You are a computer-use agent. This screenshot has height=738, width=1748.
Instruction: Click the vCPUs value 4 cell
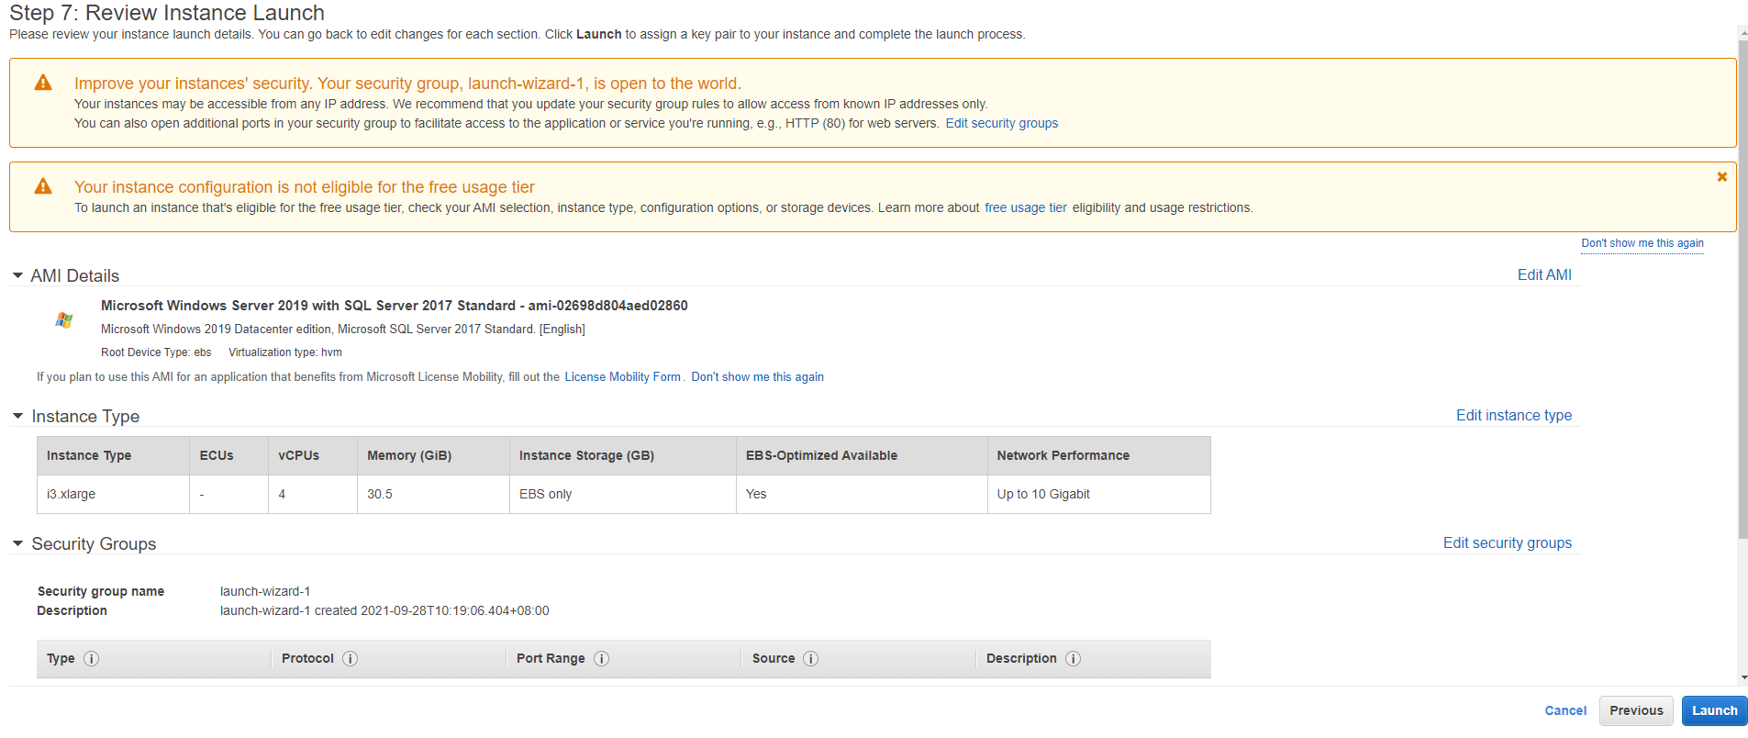click(x=313, y=494)
